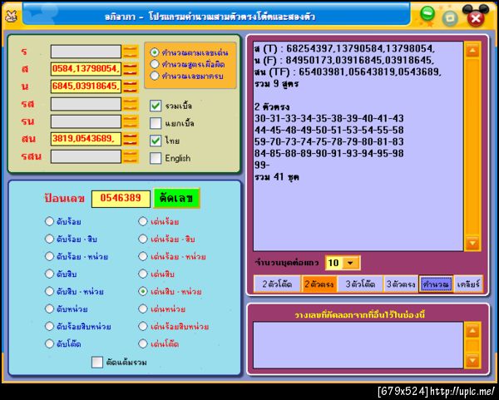The height and width of the screenshot is (400, 499).
Task: Choose the เด่นสิบ radio button
Action: (143, 274)
